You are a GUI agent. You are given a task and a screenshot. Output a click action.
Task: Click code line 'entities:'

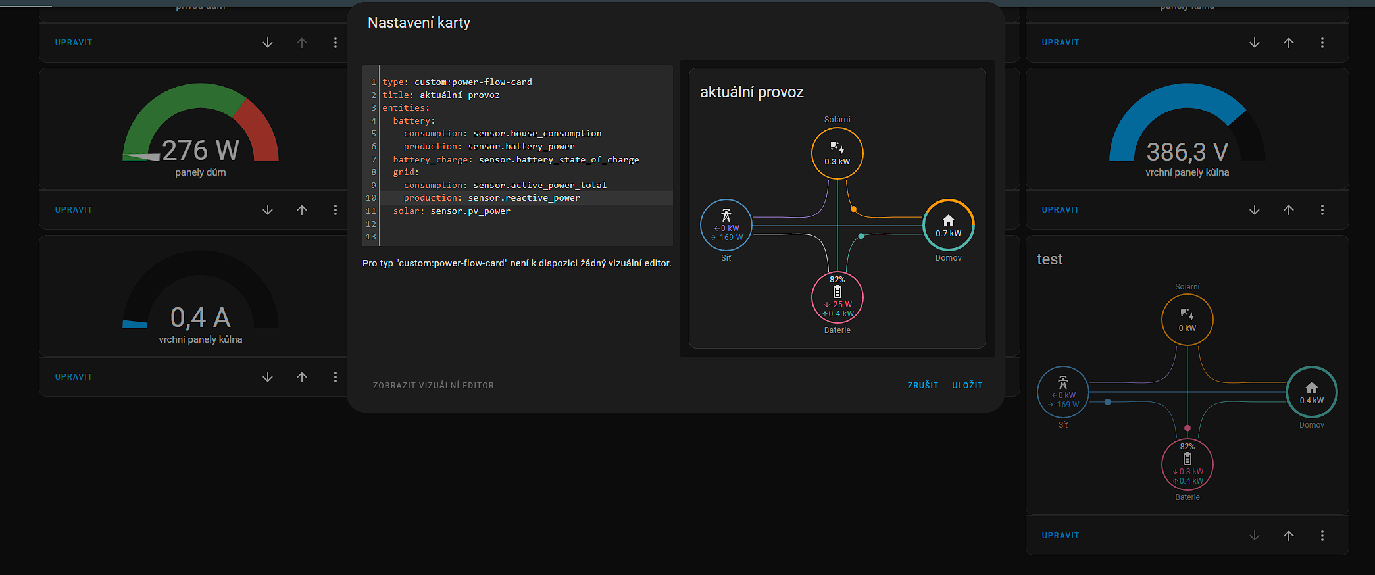pyautogui.click(x=406, y=108)
